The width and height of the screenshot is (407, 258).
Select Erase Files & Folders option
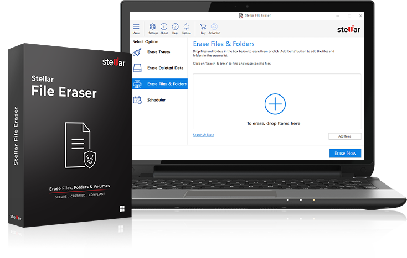(167, 84)
